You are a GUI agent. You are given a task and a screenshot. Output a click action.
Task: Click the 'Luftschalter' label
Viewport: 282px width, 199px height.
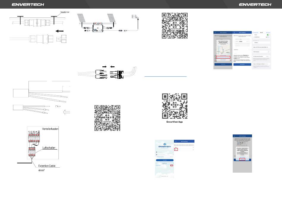click(49, 148)
